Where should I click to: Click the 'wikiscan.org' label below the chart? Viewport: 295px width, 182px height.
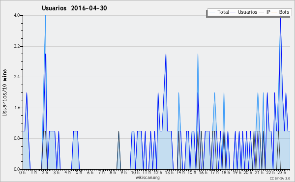(x=147, y=178)
